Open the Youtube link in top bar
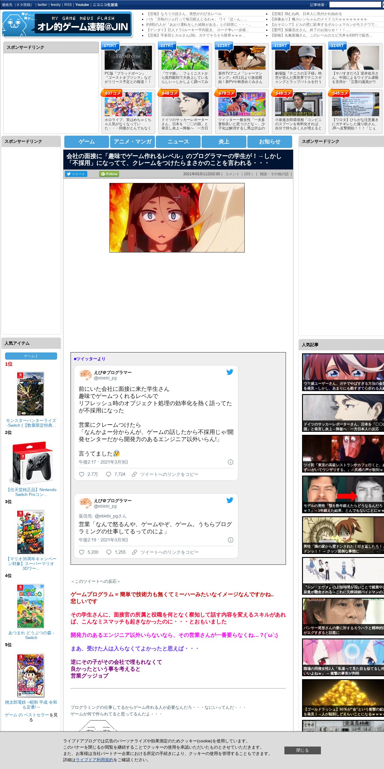Screen dimensions: 384x769 [x=82, y=5]
